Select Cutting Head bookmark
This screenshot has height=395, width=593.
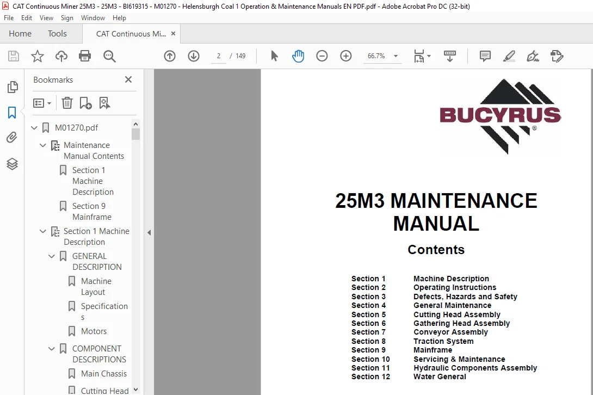[x=105, y=391]
